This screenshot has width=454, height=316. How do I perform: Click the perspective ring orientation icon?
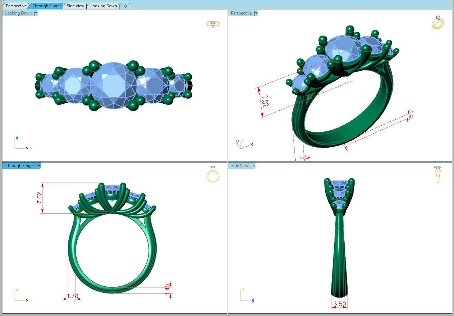coord(438,22)
